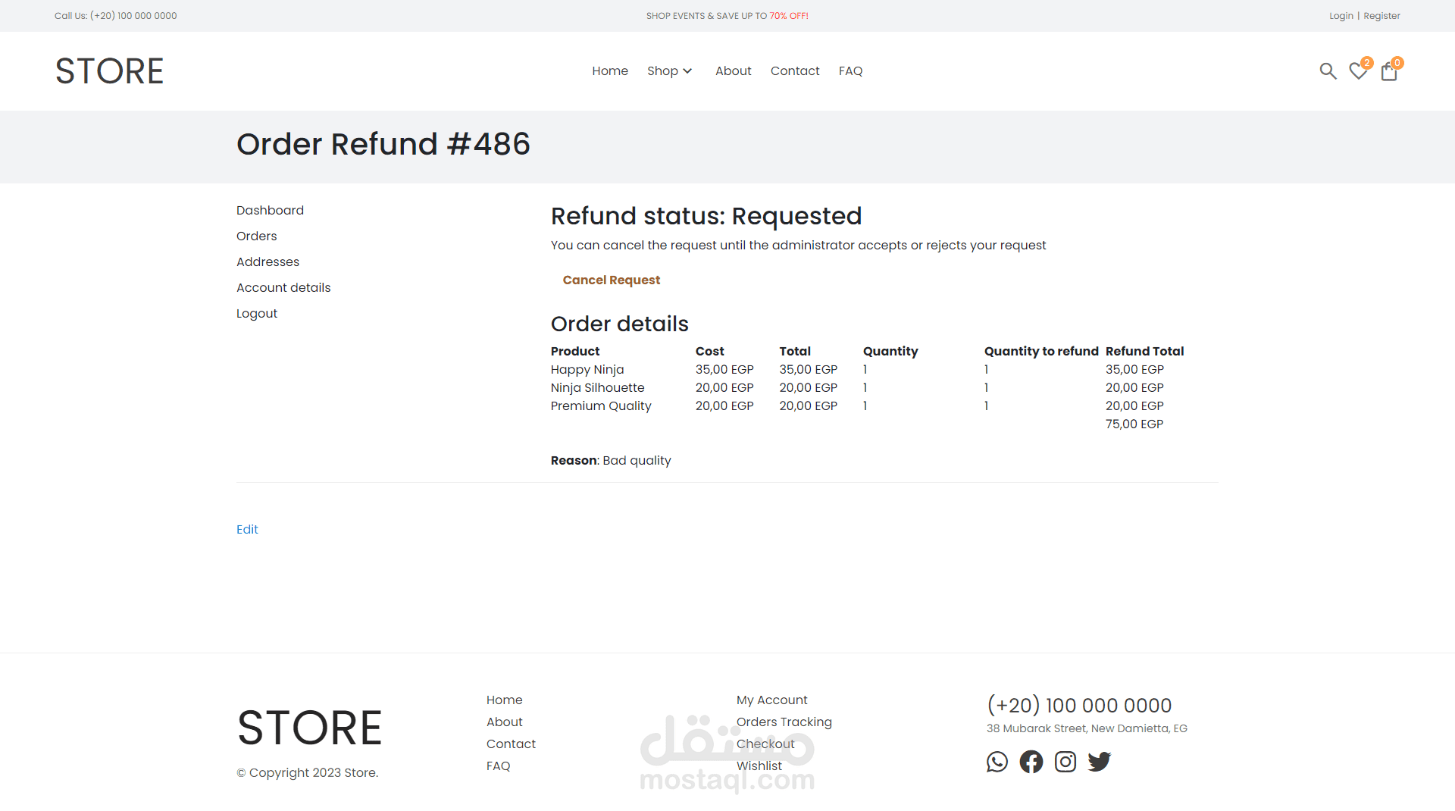Viewport: 1455px width, 811px height.
Task: Open the Facebook icon in footer
Action: click(x=1031, y=762)
